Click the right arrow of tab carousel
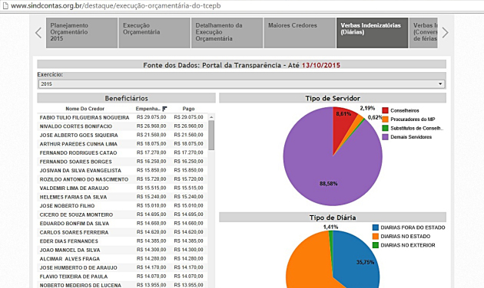484x288 pixels. [x=445, y=33]
